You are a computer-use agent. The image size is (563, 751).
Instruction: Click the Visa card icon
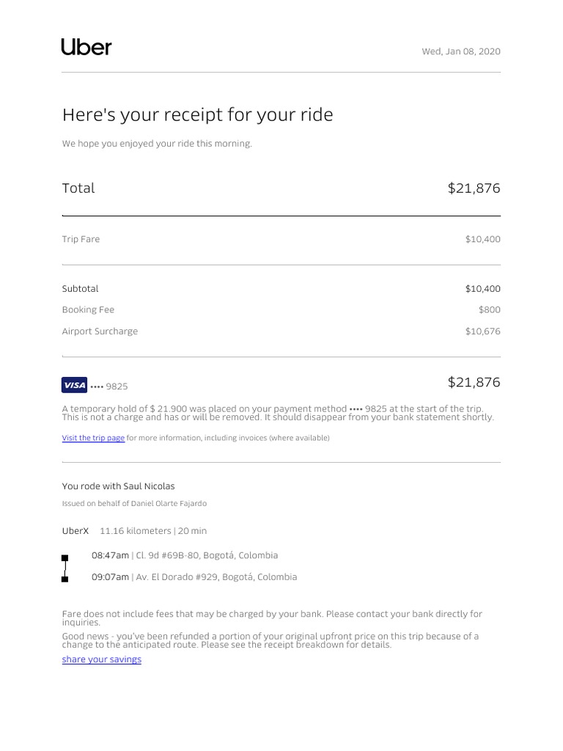[74, 385]
